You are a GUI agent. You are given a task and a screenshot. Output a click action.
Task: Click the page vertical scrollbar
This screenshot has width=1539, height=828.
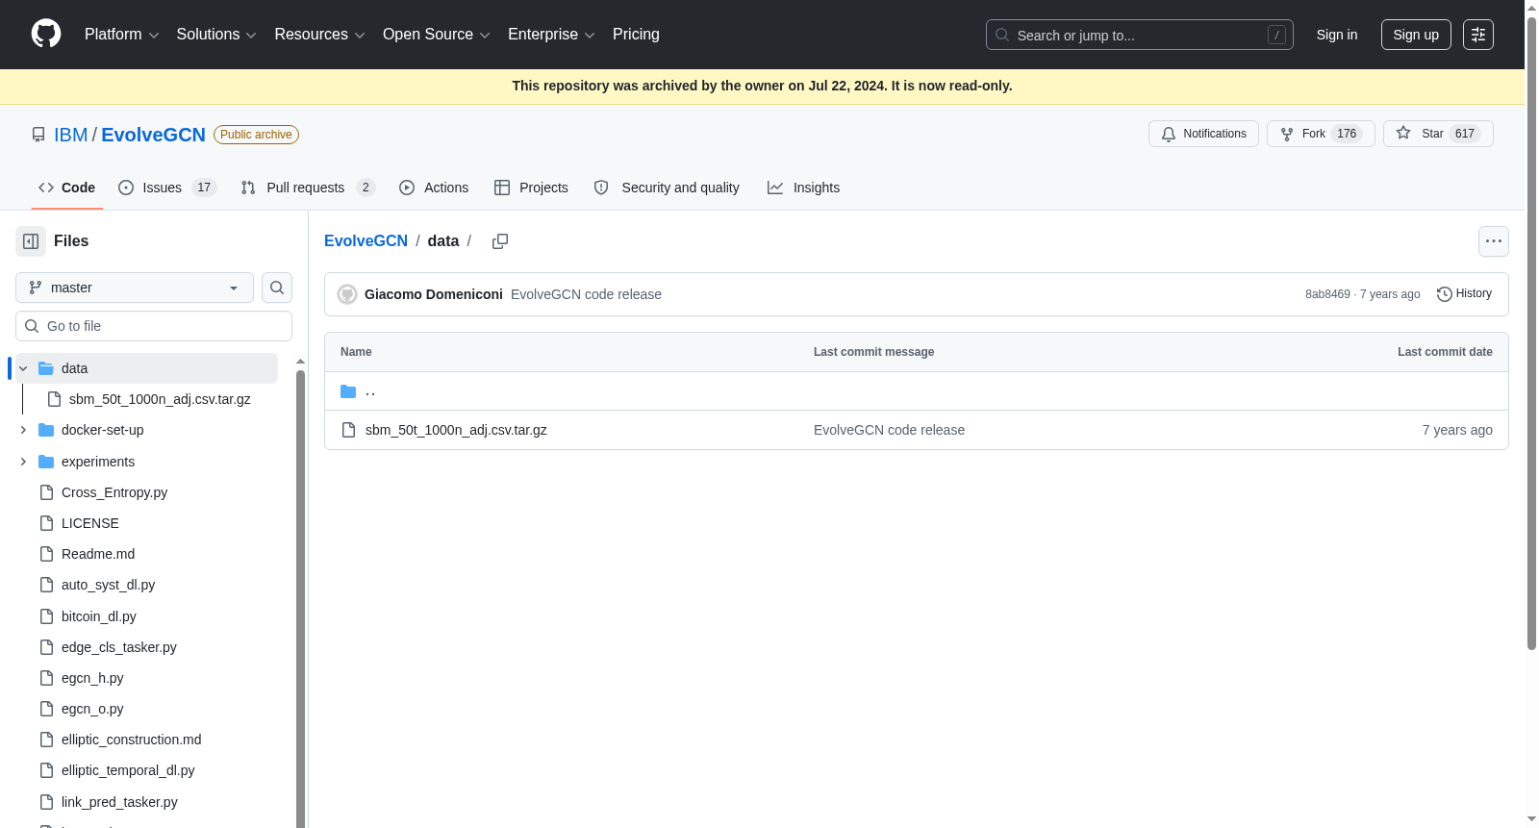(1531, 333)
